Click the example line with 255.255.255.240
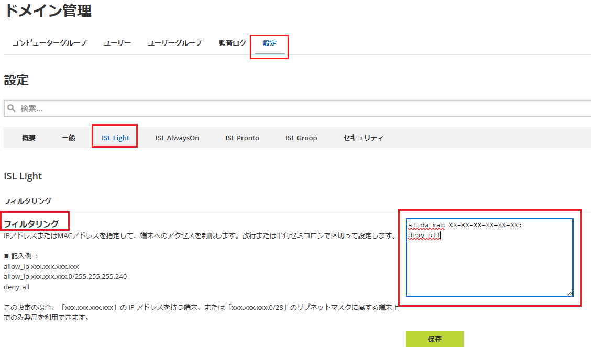 65,277
